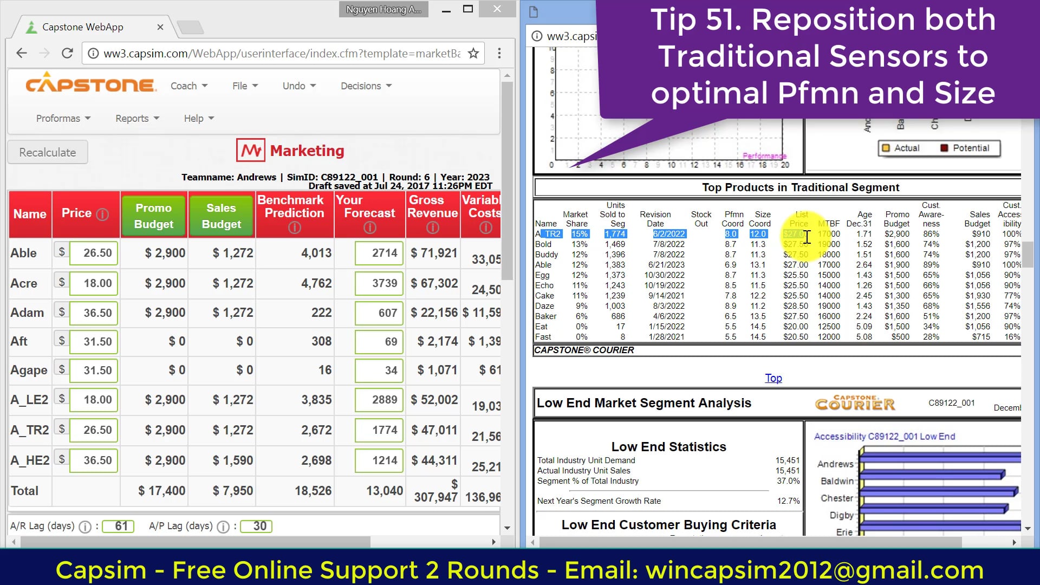Click the Coach menu icon

(x=188, y=85)
